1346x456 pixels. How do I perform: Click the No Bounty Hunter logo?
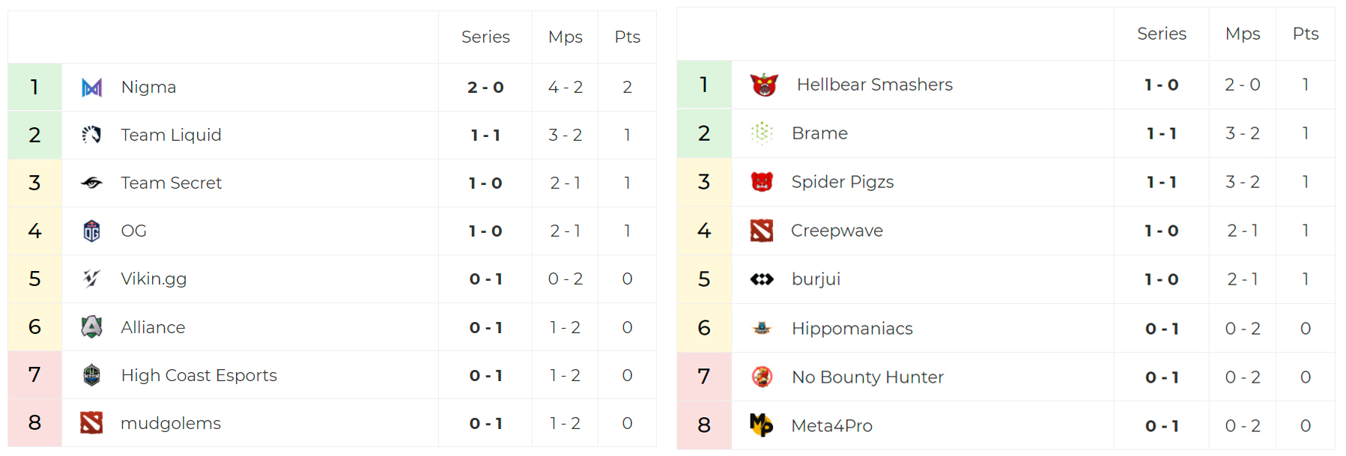point(762,377)
